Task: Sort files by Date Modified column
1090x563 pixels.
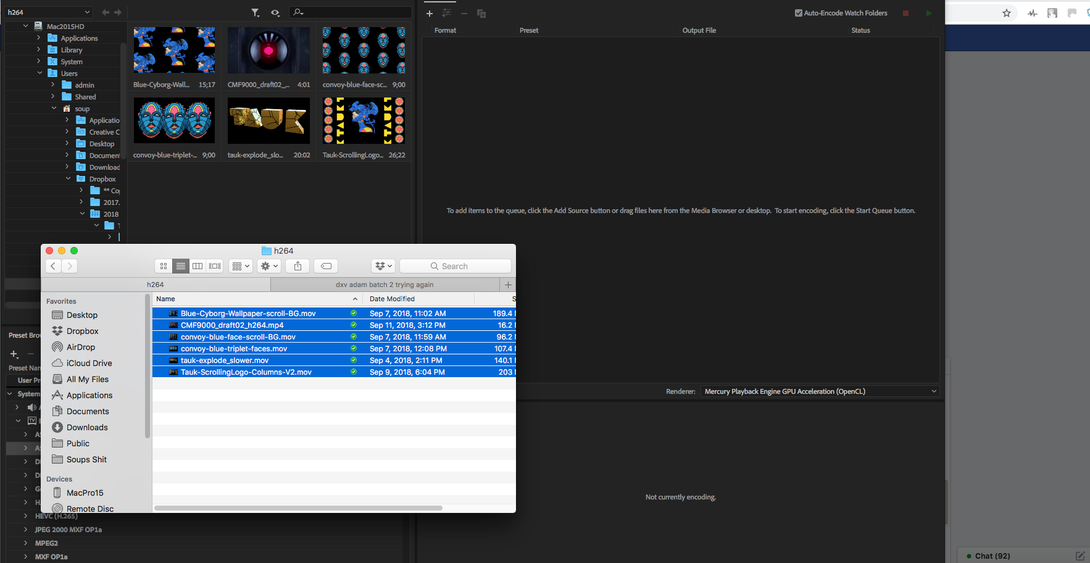Action: [392, 299]
